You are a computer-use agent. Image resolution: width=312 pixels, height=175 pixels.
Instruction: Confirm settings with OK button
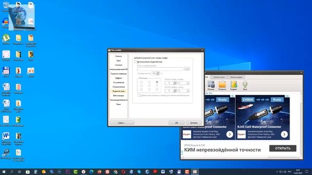(176, 123)
